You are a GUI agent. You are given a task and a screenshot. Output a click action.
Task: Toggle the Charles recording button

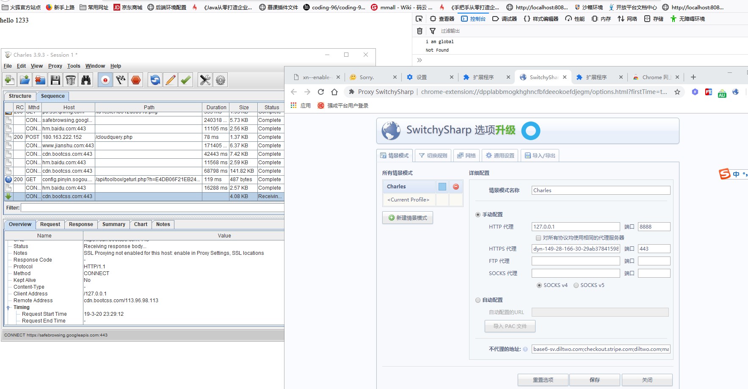coord(105,80)
